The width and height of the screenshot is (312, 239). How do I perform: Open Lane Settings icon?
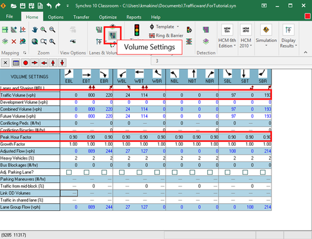coord(99,30)
